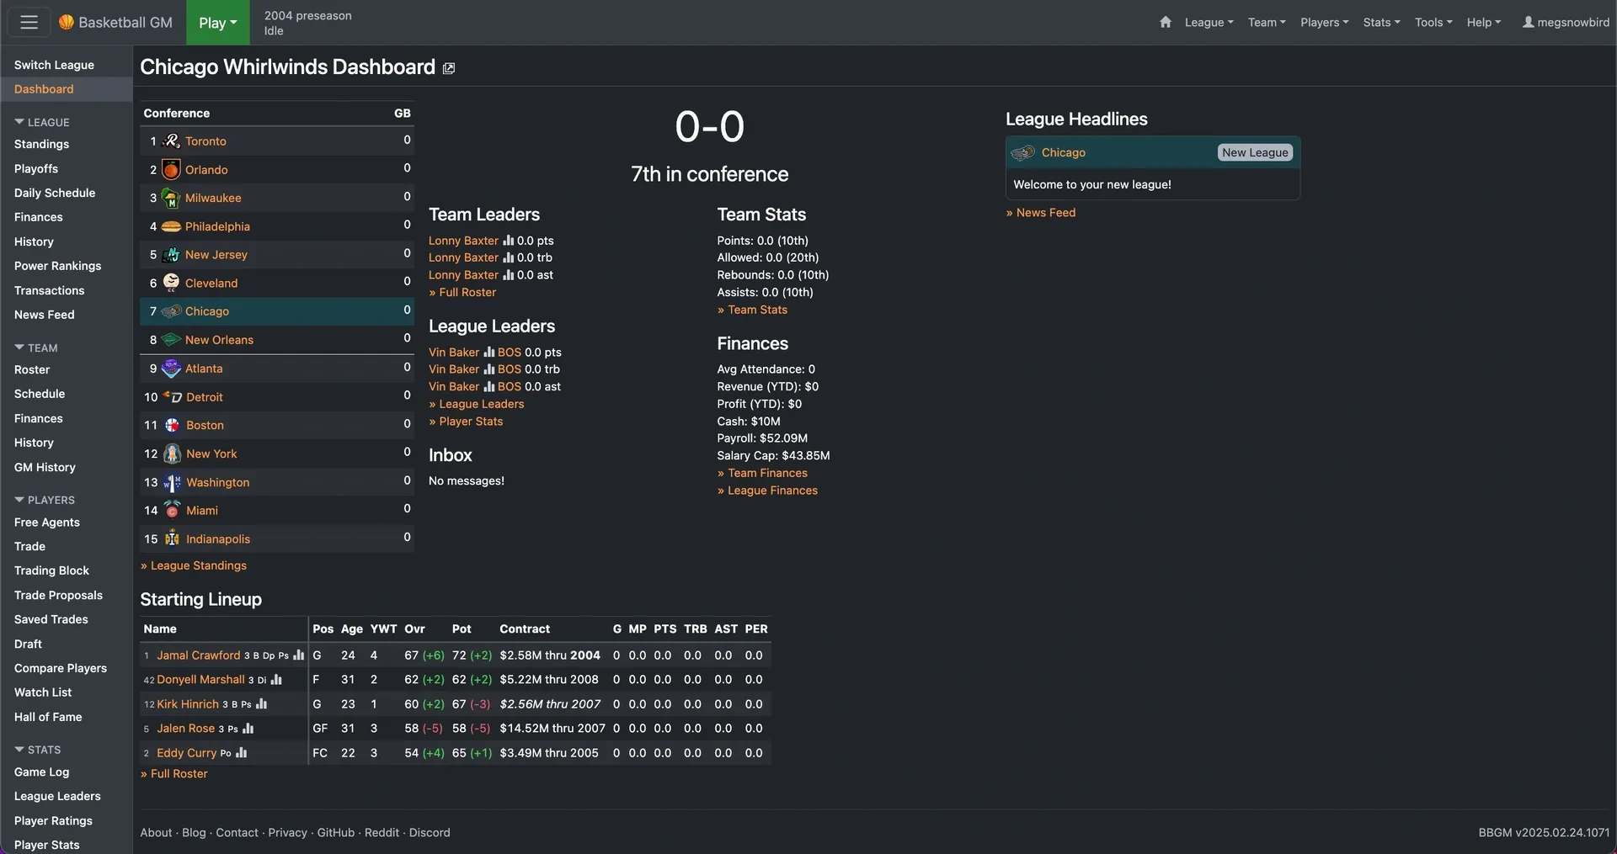Click Lonny Baxter's stats icon for rebounds
This screenshot has width=1617, height=854.
[508, 257]
